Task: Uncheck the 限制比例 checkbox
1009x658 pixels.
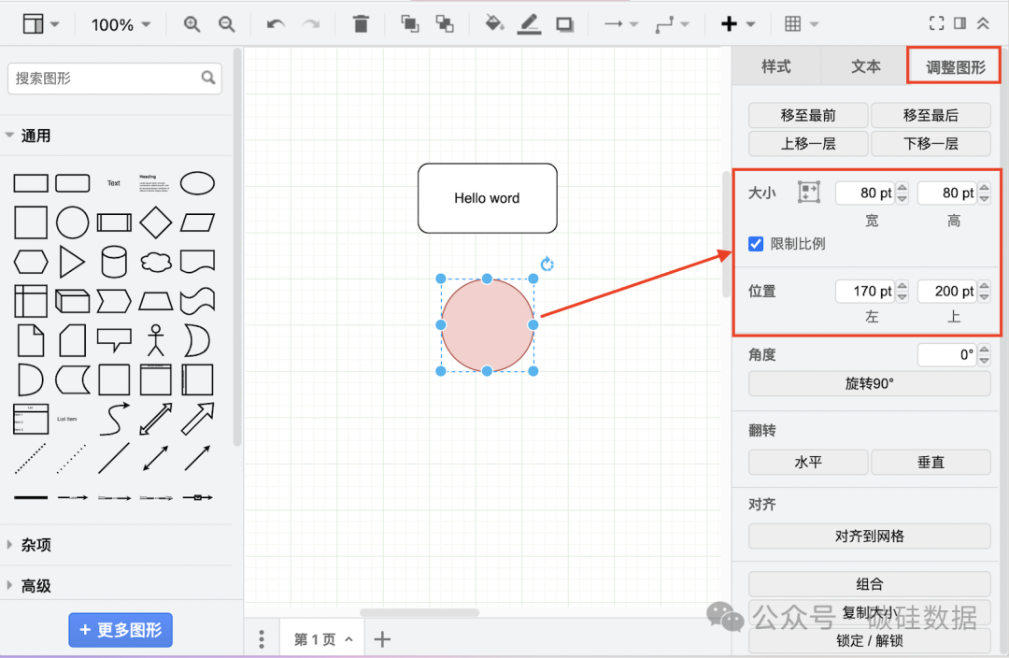Action: (757, 244)
